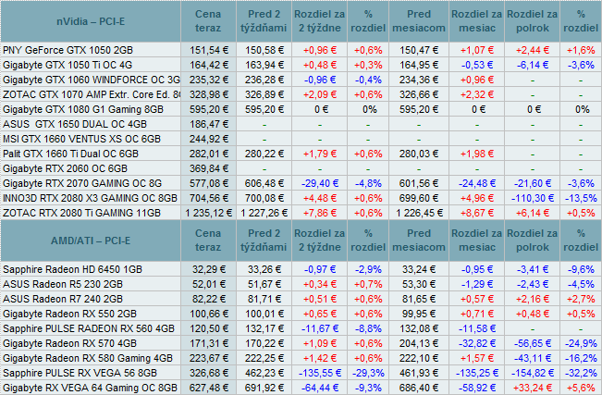Select Gigabyte RTX 2060 OC 6GB name
Screen dimensions: 602x395
[x=65, y=168]
